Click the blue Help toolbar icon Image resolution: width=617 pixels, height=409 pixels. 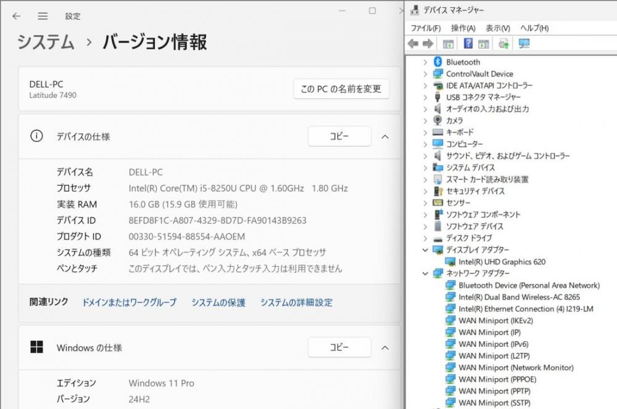coord(468,43)
